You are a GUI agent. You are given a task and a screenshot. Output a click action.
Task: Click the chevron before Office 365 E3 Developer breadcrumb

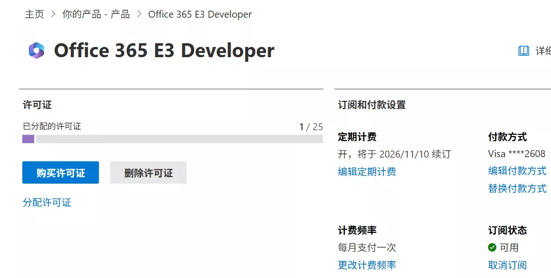(139, 14)
